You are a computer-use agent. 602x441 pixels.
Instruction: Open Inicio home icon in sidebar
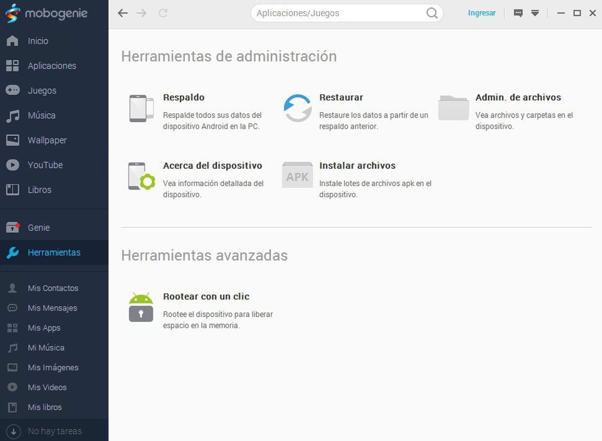(x=12, y=41)
